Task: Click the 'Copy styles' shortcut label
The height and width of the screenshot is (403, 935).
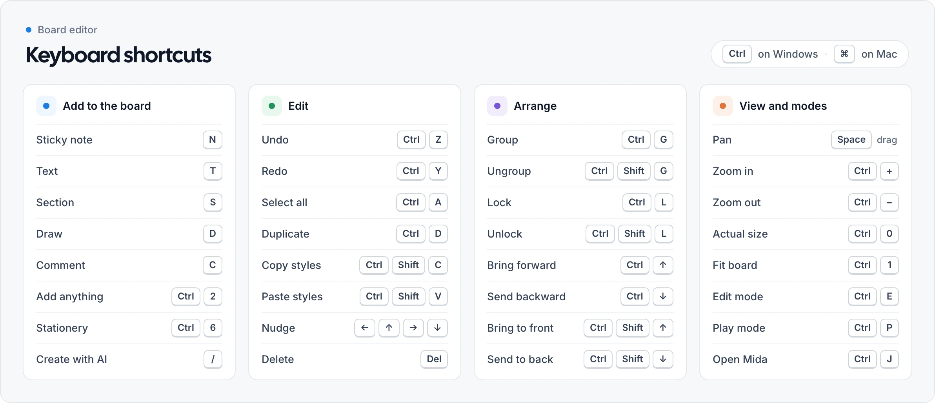Action: click(291, 265)
